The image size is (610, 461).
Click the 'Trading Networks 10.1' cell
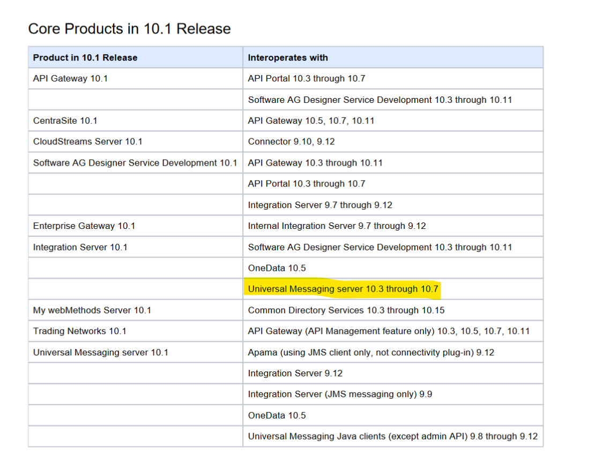tap(80, 331)
